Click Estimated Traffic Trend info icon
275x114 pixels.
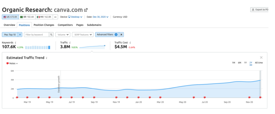click(47, 58)
